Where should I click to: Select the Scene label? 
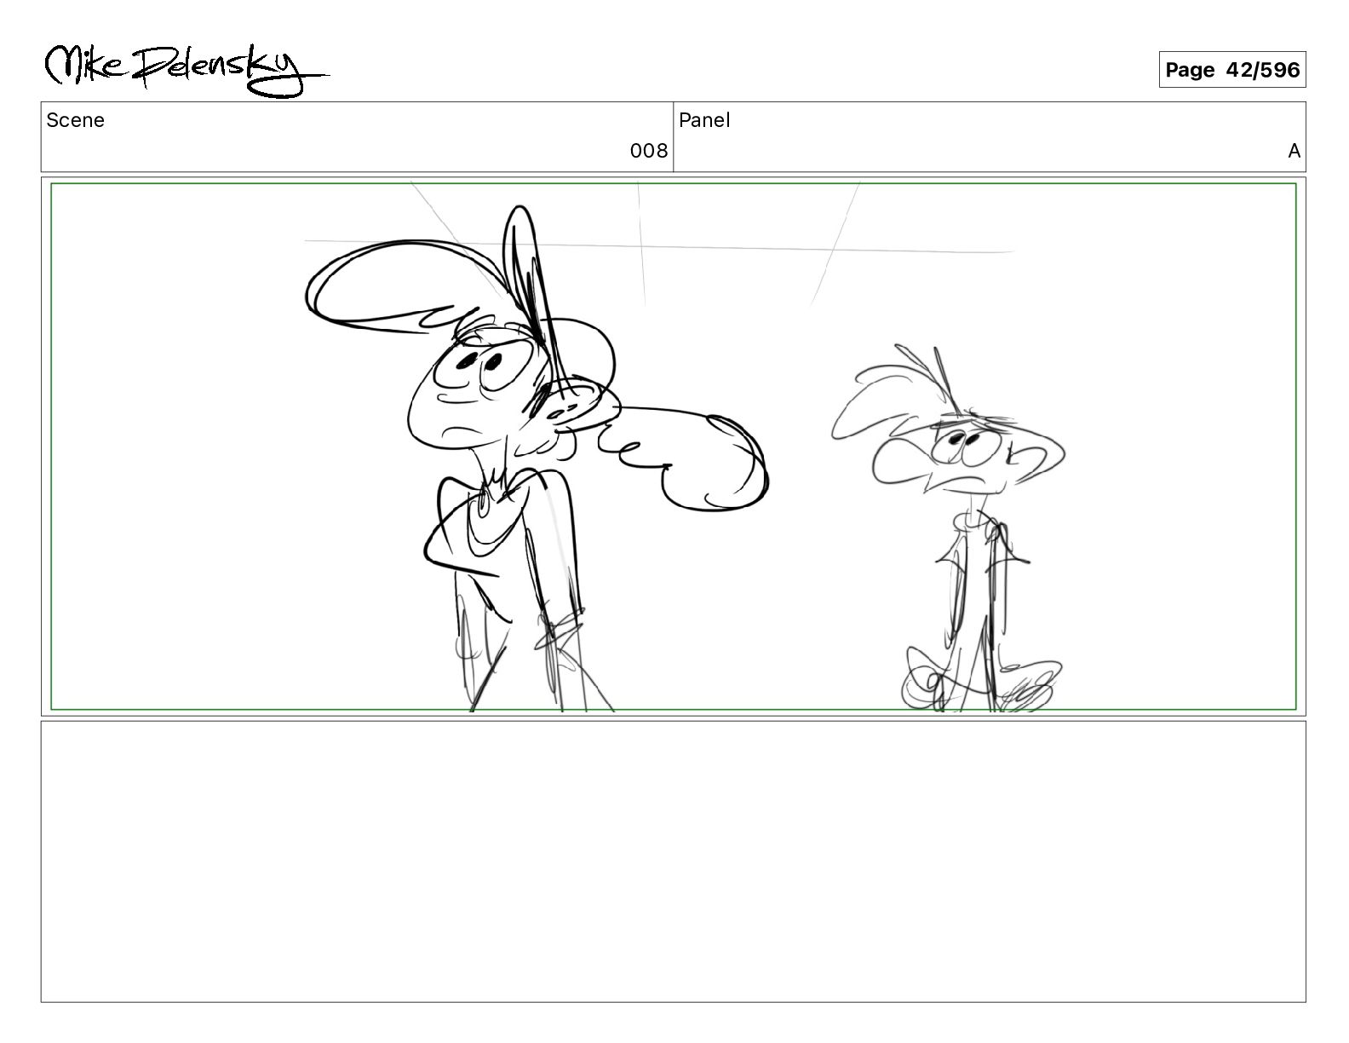click(76, 120)
